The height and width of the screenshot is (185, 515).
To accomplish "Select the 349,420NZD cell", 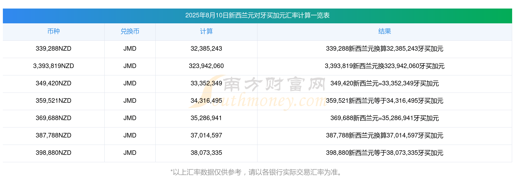I will (x=54, y=83).
